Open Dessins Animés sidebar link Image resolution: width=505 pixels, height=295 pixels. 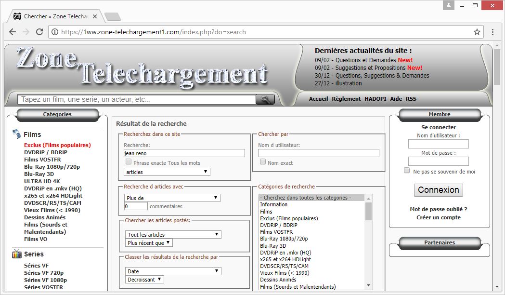pos(45,217)
